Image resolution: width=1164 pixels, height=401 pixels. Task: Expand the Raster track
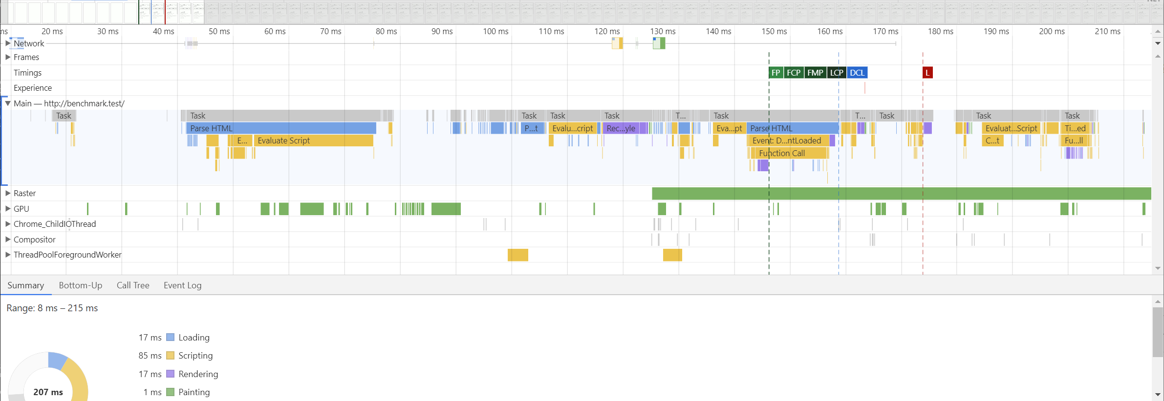[x=8, y=193]
